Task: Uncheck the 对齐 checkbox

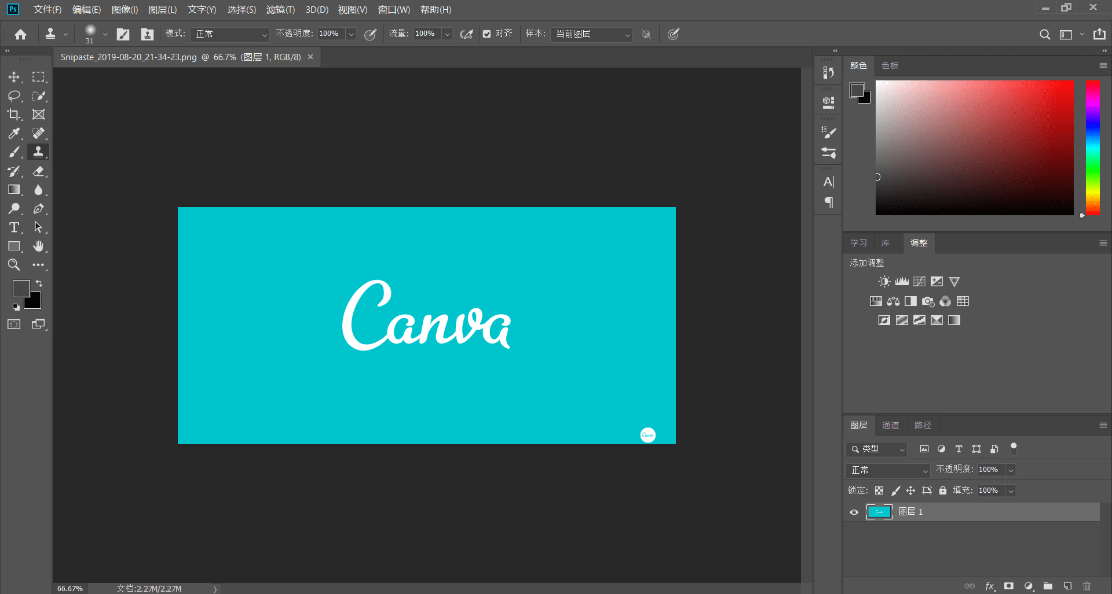Action: (x=487, y=34)
